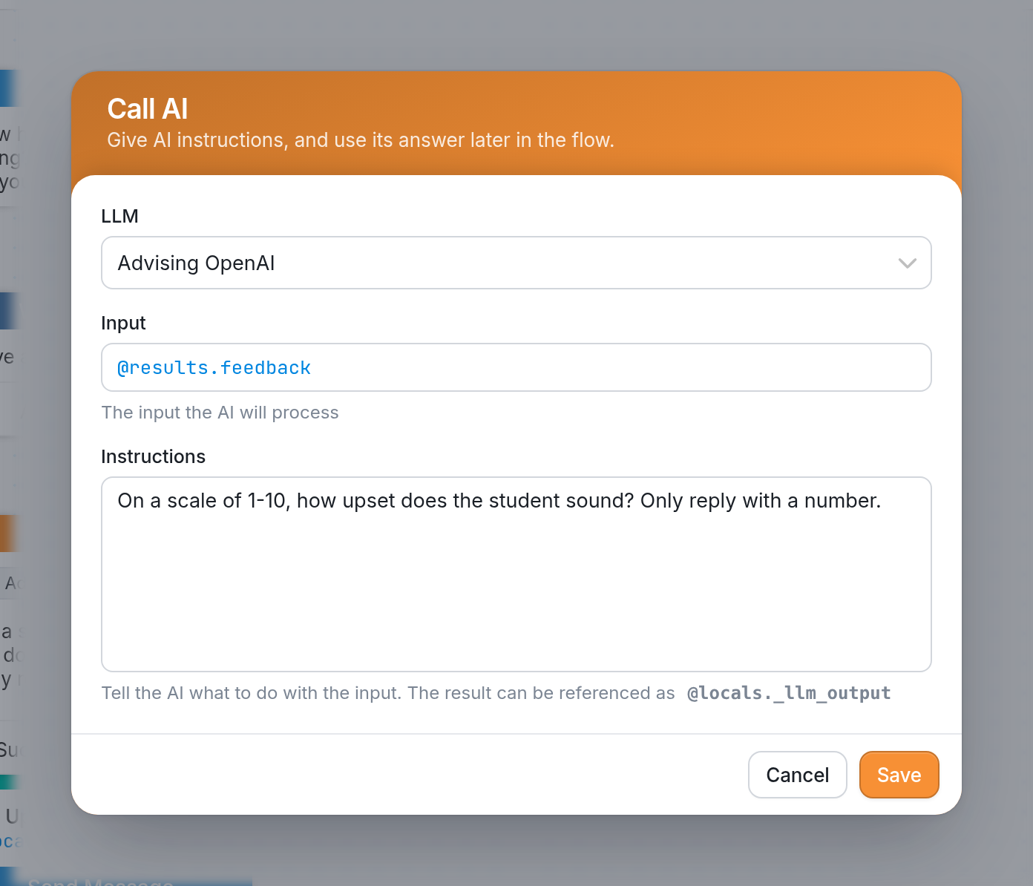Click the 'Give AI instructions' subtitle text
The width and height of the screenshot is (1033, 886).
tap(361, 140)
